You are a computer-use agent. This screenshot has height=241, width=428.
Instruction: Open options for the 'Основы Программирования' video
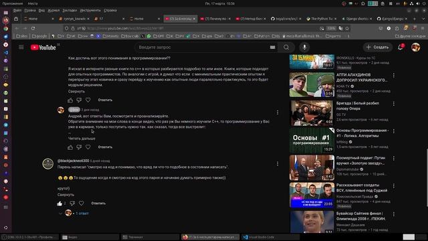pos(394,131)
